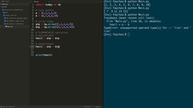Click the 'Traceback (most recent call last)' line
Viewport: 193px width, 108px height.
tap(129, 18)
